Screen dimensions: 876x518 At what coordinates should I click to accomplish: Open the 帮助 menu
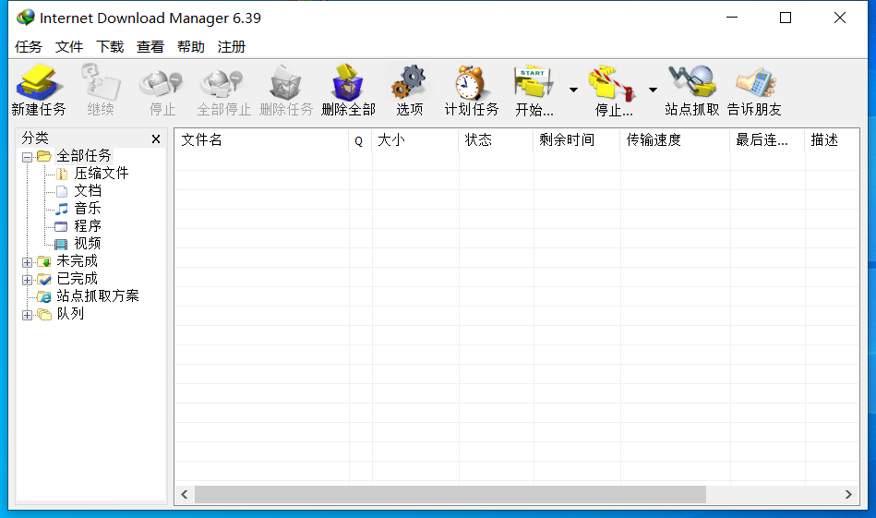click(191, 47)
